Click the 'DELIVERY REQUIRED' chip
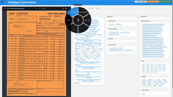The image size is (173, 97). pyautogui.click(x=94, y=31)
